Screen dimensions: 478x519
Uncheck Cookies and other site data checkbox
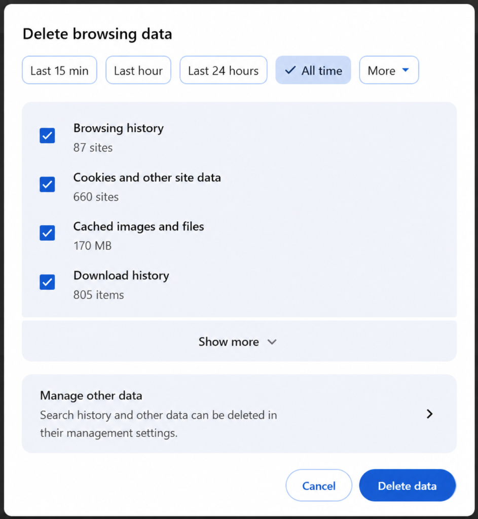coord(47,184)
